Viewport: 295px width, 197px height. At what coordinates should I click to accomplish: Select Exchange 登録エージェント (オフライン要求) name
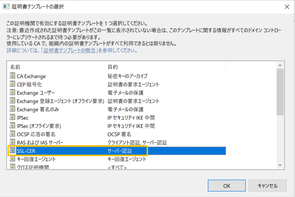point(60,101)
